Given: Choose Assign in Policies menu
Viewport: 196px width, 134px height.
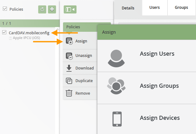Looking at the screenshot, I should point(80,41).
